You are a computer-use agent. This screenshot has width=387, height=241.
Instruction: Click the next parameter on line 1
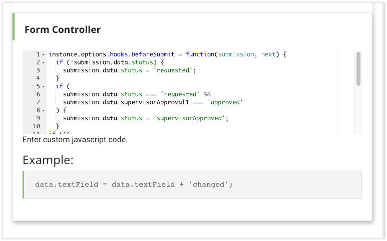[268, 54]
